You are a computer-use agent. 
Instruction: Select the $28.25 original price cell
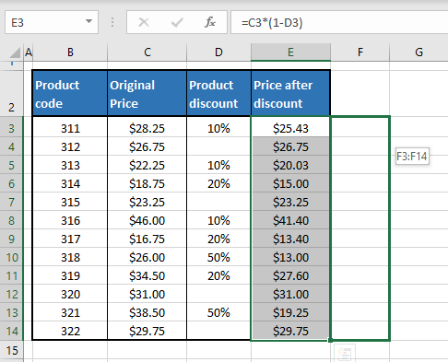point(147,128)
